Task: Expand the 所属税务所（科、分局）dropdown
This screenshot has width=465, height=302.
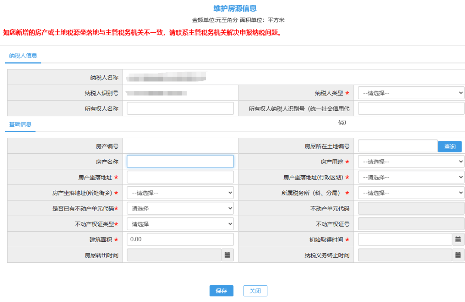Action: (x=410, y=193)
